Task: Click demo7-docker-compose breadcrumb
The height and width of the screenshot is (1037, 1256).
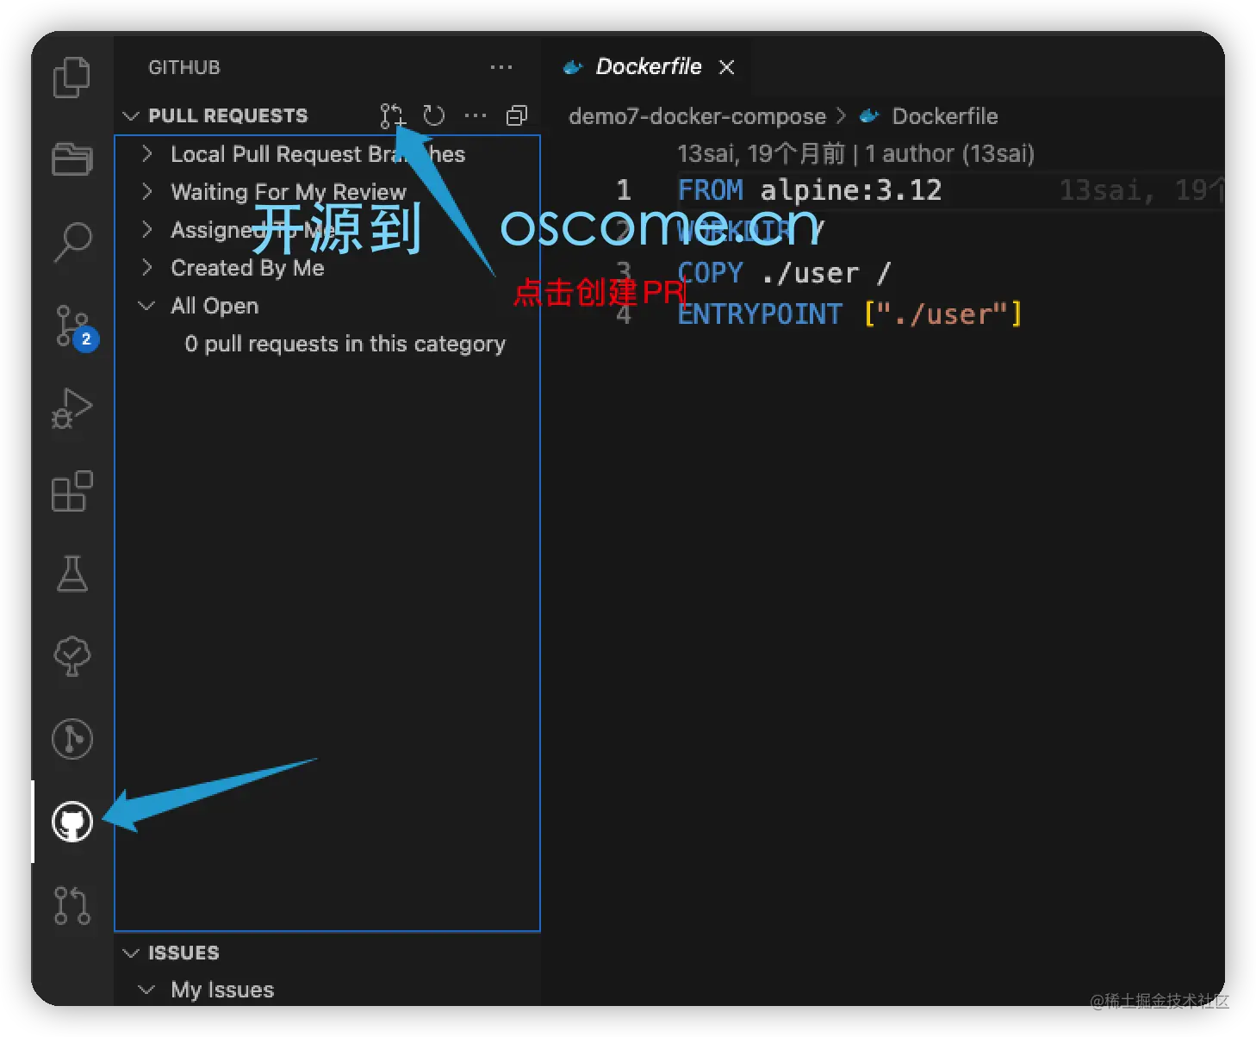Action: [x=697, y=116]
